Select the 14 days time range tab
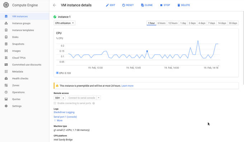 [x=222, y=23]
